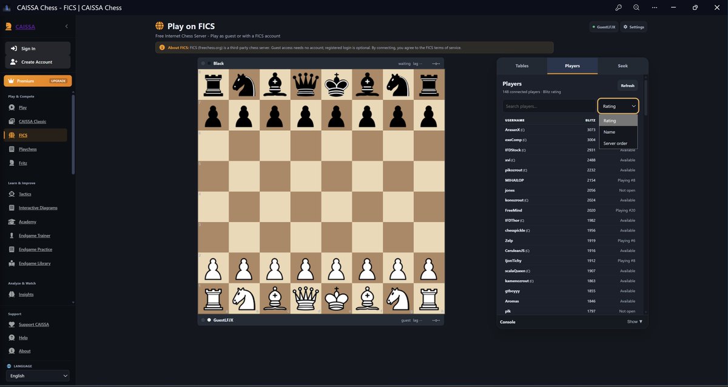Screen dimensions: 728x387
Task: Select the black queen on d8
Action: 306,84
